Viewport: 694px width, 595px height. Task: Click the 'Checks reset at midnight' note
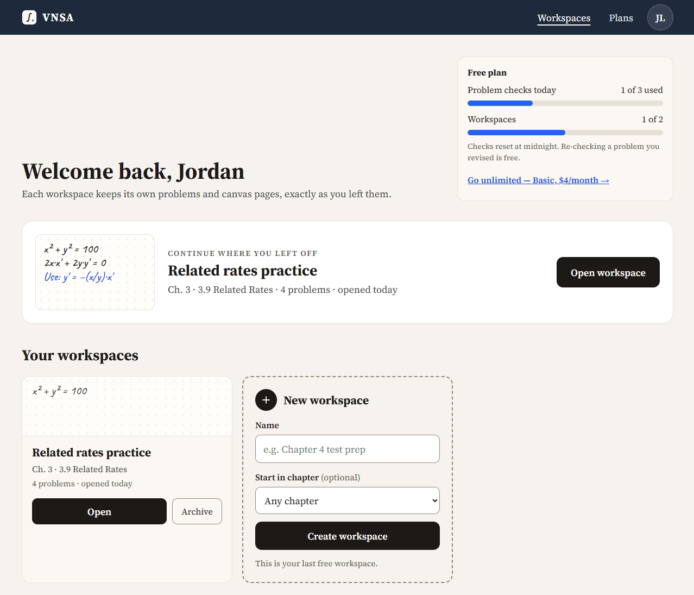(x=564, y=152)
